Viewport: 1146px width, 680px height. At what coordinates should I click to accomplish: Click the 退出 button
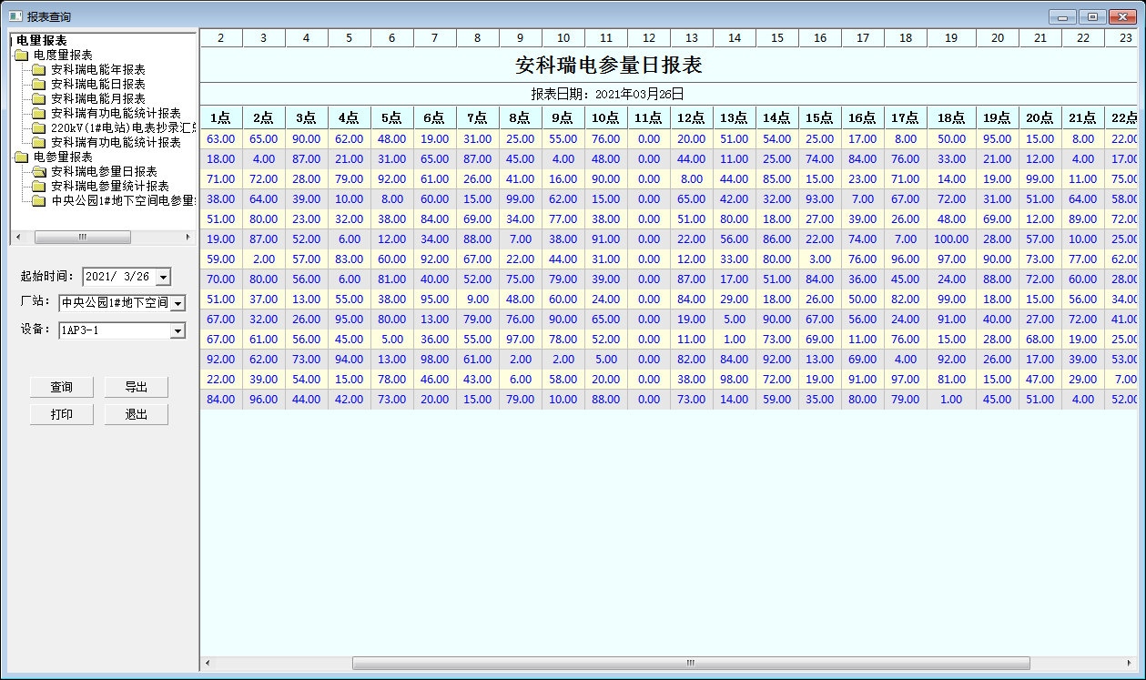[136, 413]
